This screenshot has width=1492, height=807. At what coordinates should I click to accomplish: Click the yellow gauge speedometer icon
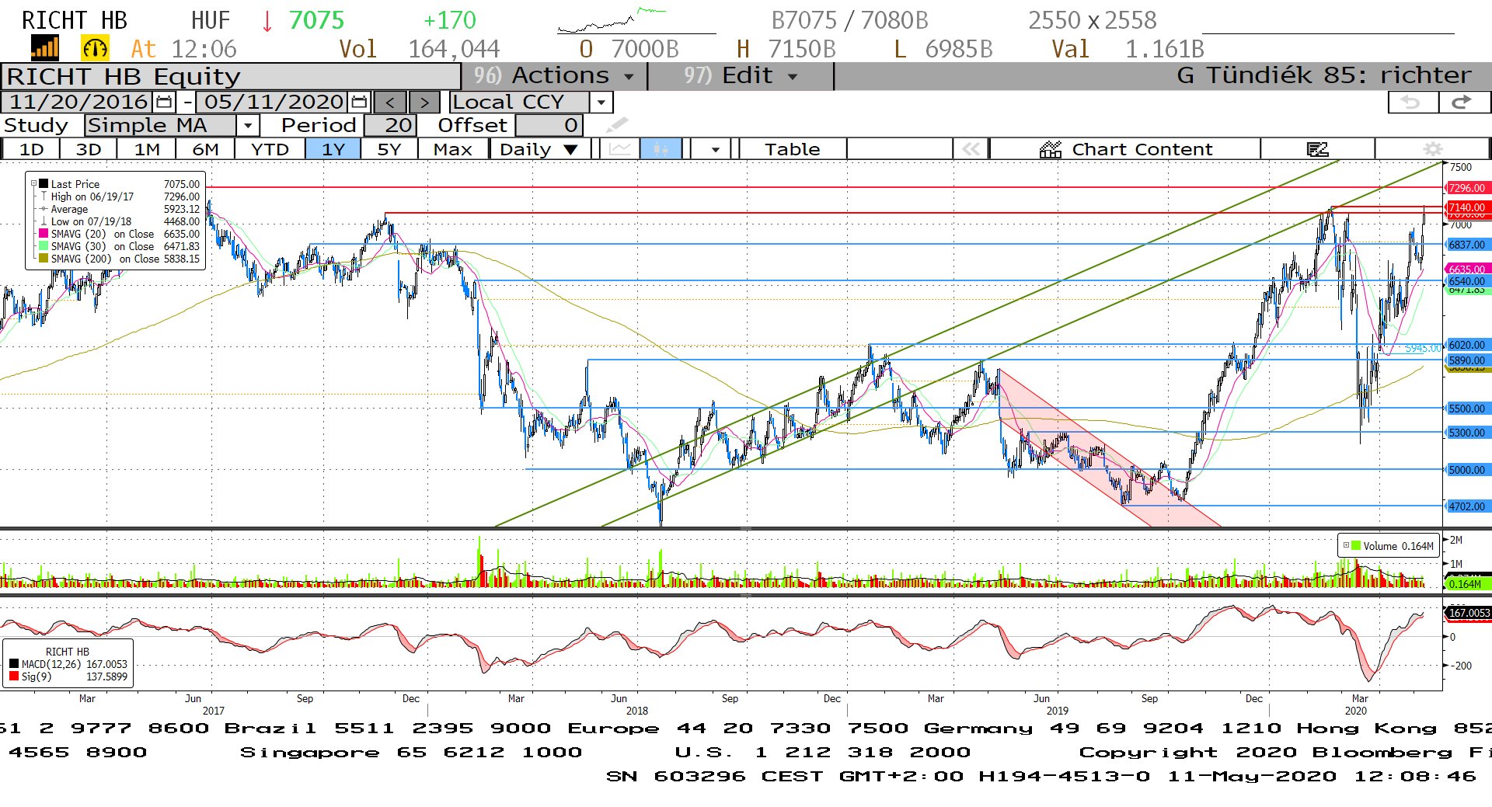tap(95, 49)
